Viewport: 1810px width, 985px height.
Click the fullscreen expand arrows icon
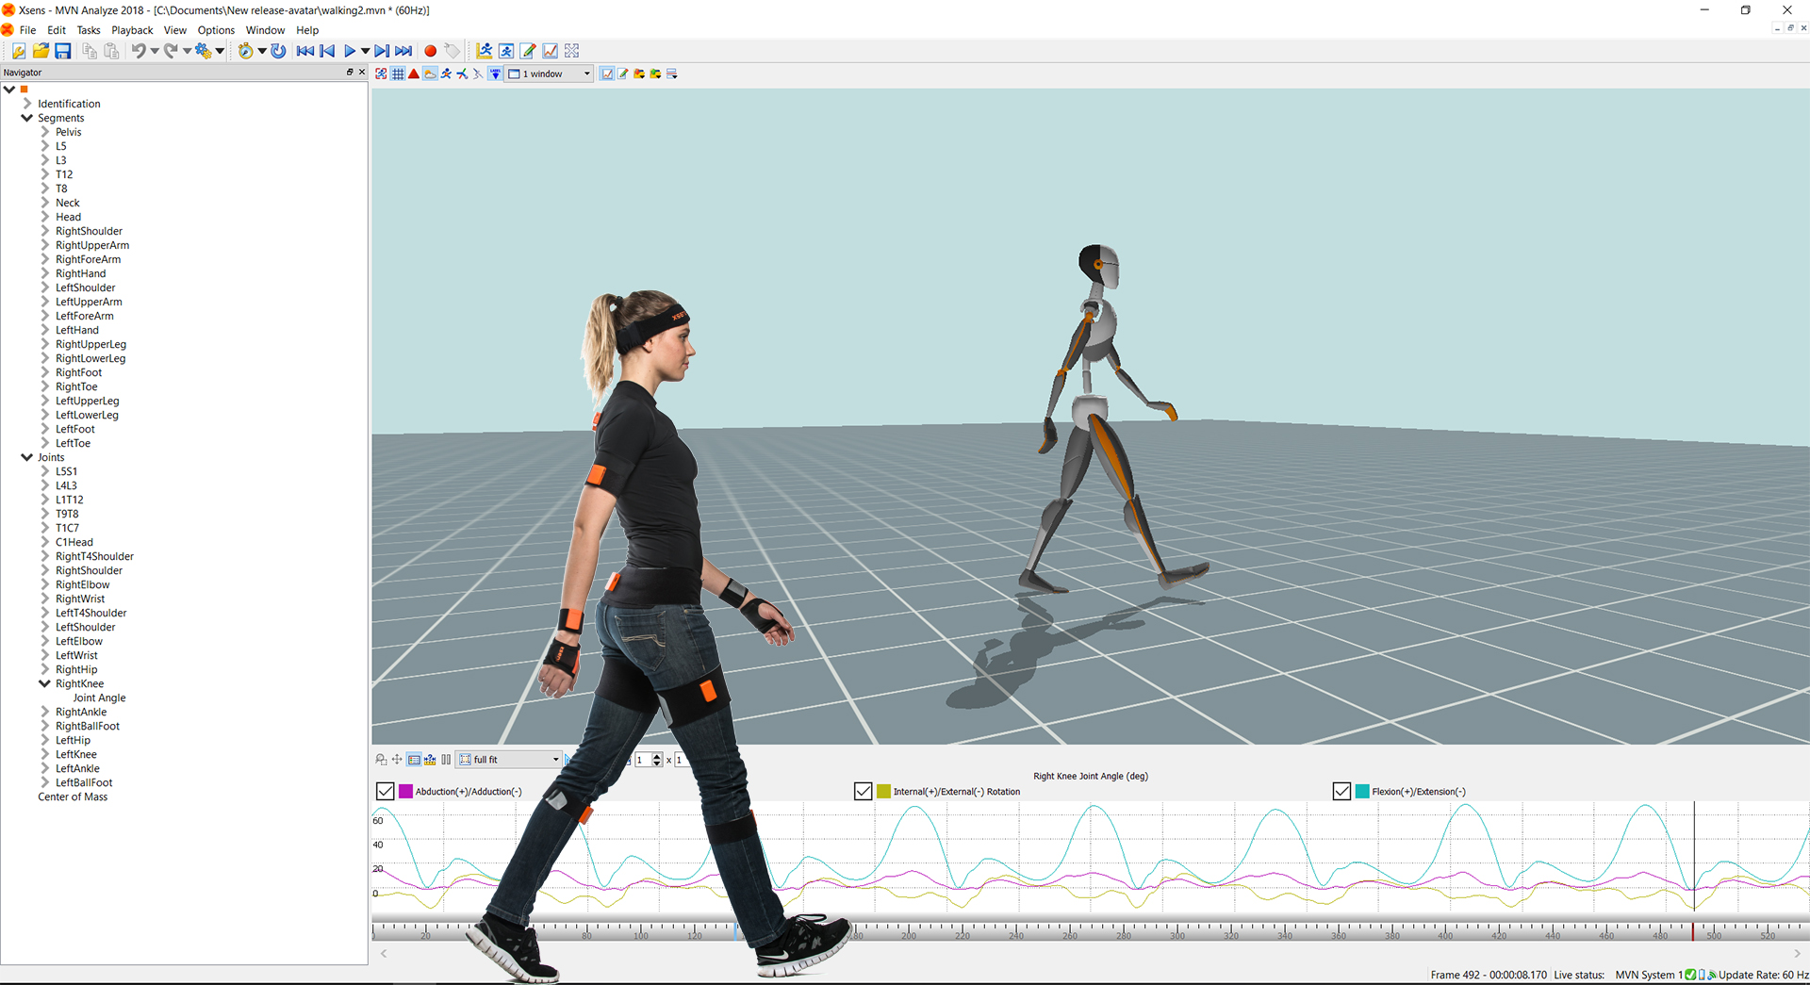click(x=571, y=51)
